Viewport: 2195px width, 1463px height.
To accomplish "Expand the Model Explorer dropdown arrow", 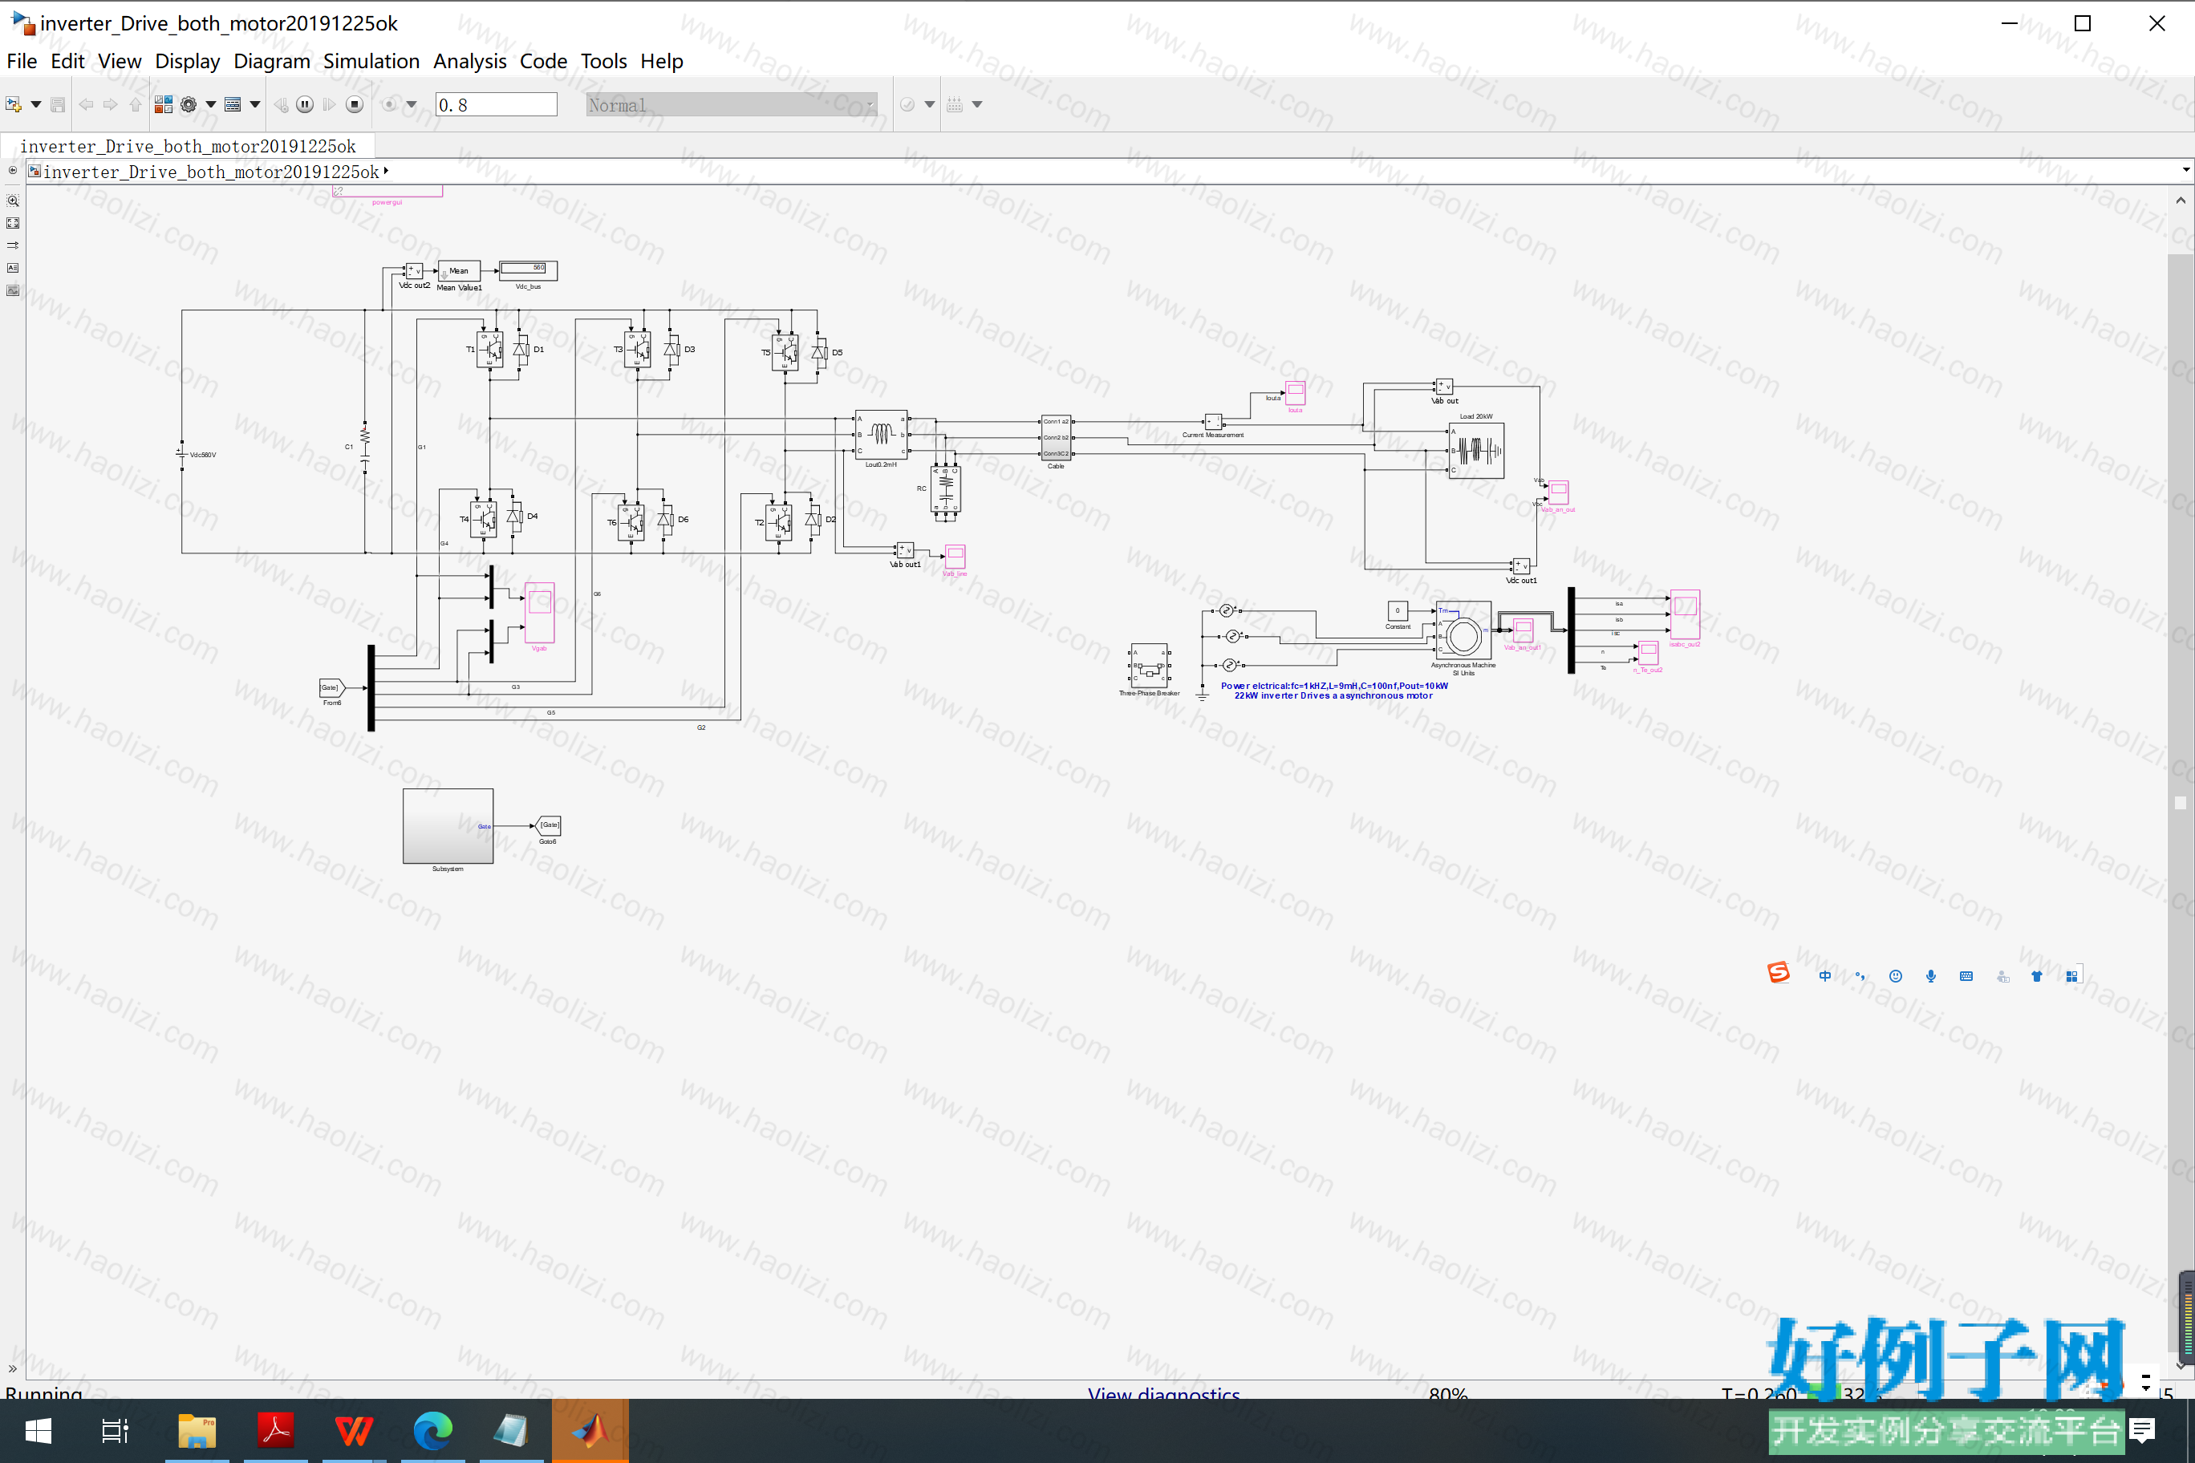I will point(255,104).
